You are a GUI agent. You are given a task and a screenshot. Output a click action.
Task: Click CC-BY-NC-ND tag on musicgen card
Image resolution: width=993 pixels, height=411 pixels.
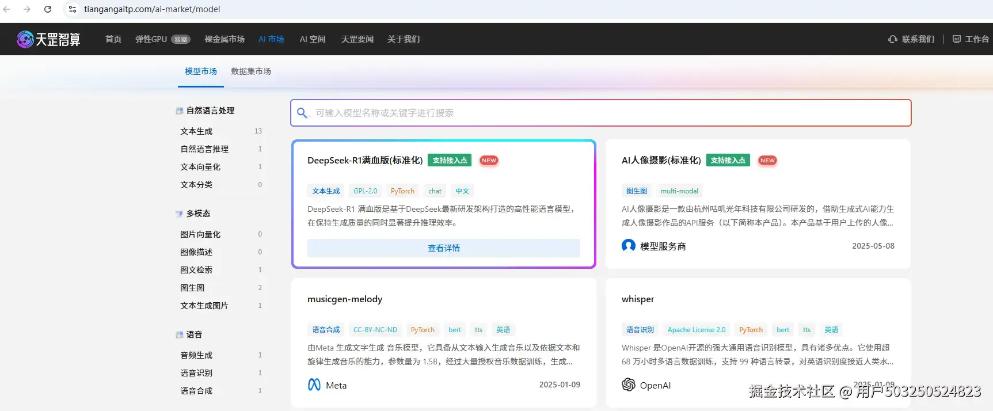[375, 330]
